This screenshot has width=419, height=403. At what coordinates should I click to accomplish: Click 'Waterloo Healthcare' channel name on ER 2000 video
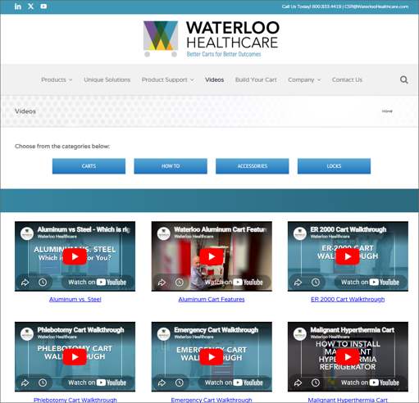tap(330, 237)
